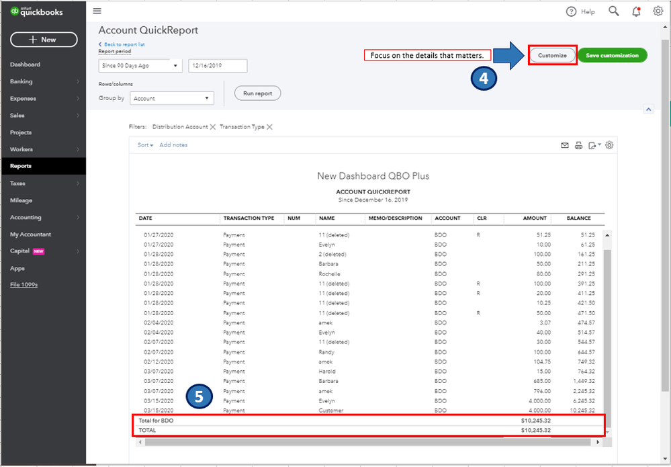This screenshot has height=467, width=671.
Task: Email the report using envelope icon
Action: 564,145
